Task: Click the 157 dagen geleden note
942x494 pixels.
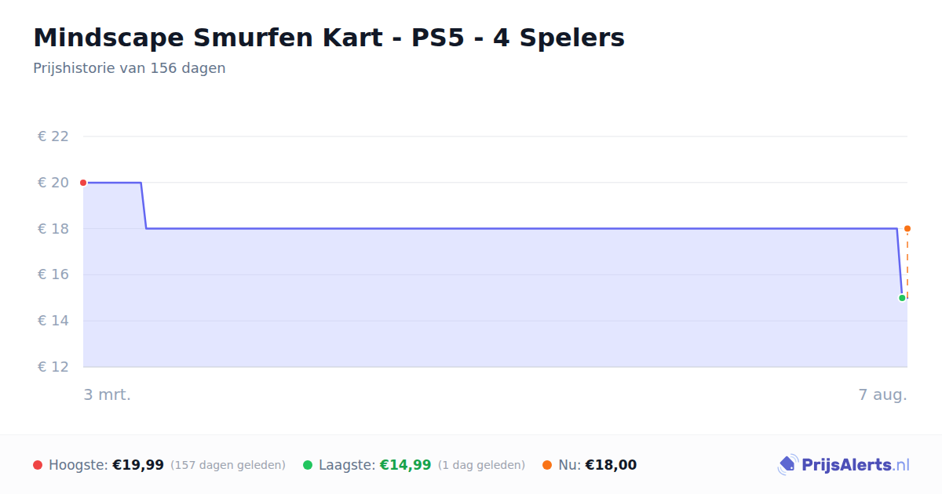Action: 228,465
